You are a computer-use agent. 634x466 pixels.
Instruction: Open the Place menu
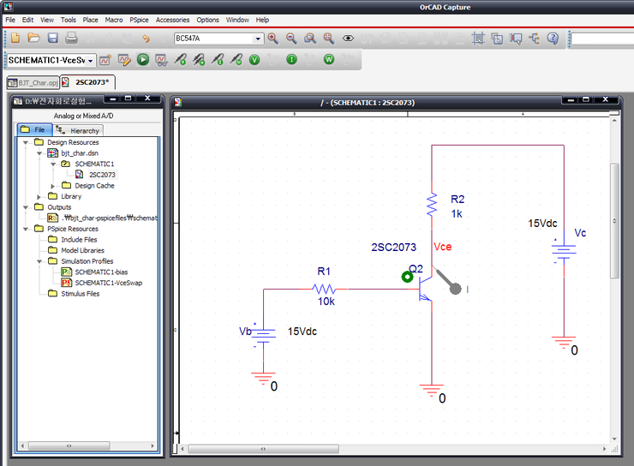[x=90, y=20]
